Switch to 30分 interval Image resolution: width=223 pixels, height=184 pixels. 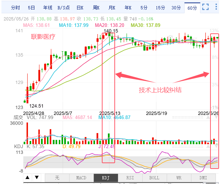[x=176, y=8]
